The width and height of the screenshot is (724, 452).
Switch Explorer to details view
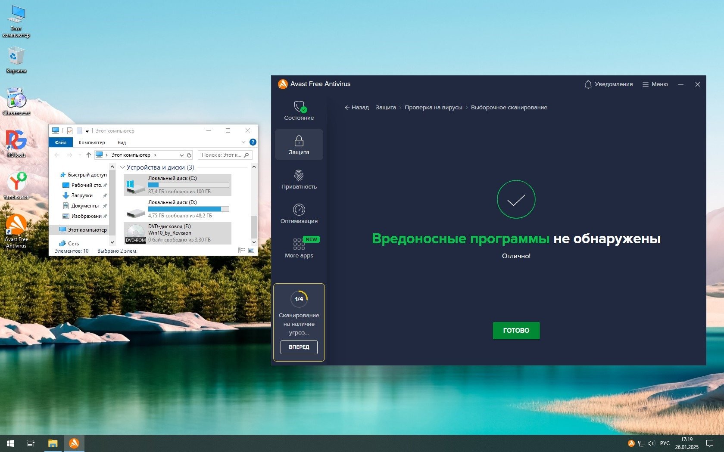tap(242, 251)
